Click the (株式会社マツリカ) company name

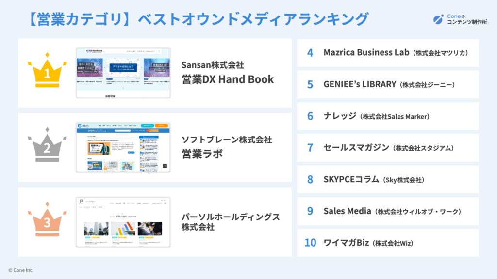[x=441, y=53]
